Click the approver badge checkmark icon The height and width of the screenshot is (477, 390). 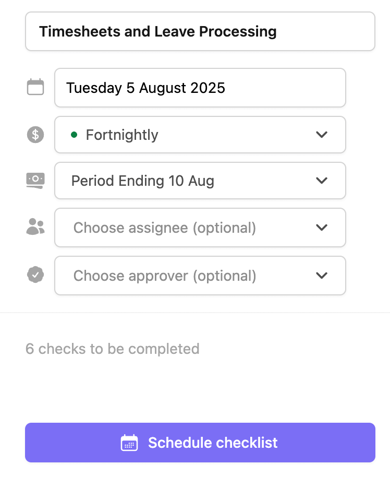point(35,275)
